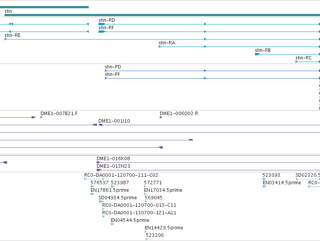Click the shn-PF start arrow marker

106,78
